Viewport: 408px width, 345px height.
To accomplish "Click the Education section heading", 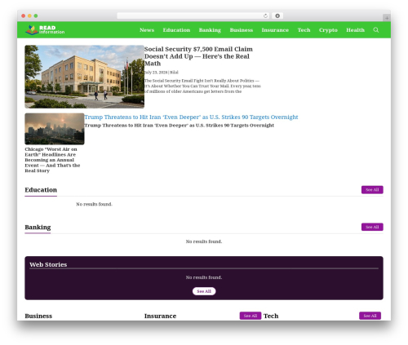I will (x=41, y=190).
